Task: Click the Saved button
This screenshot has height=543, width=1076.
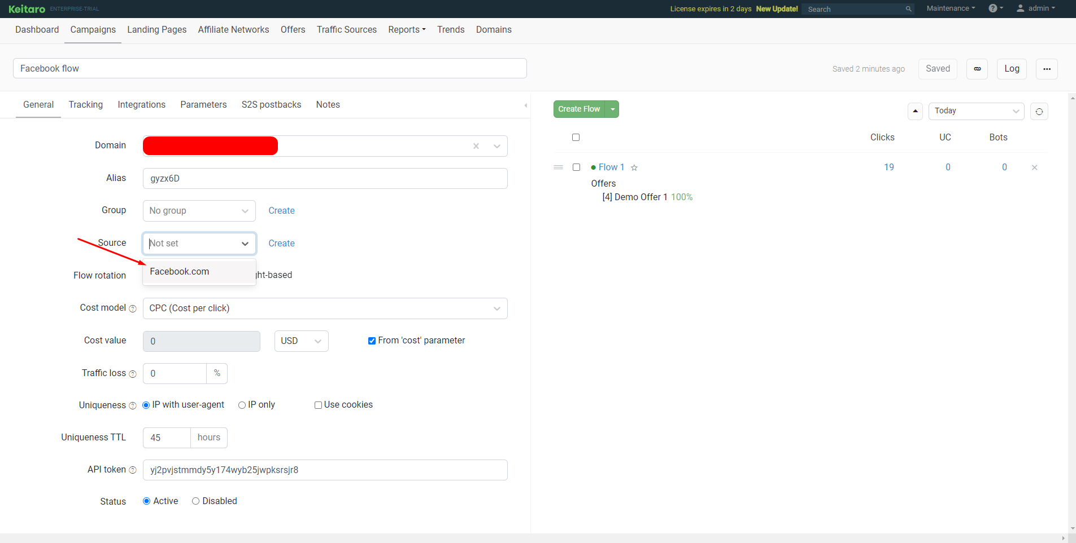Action: [938, 69]
